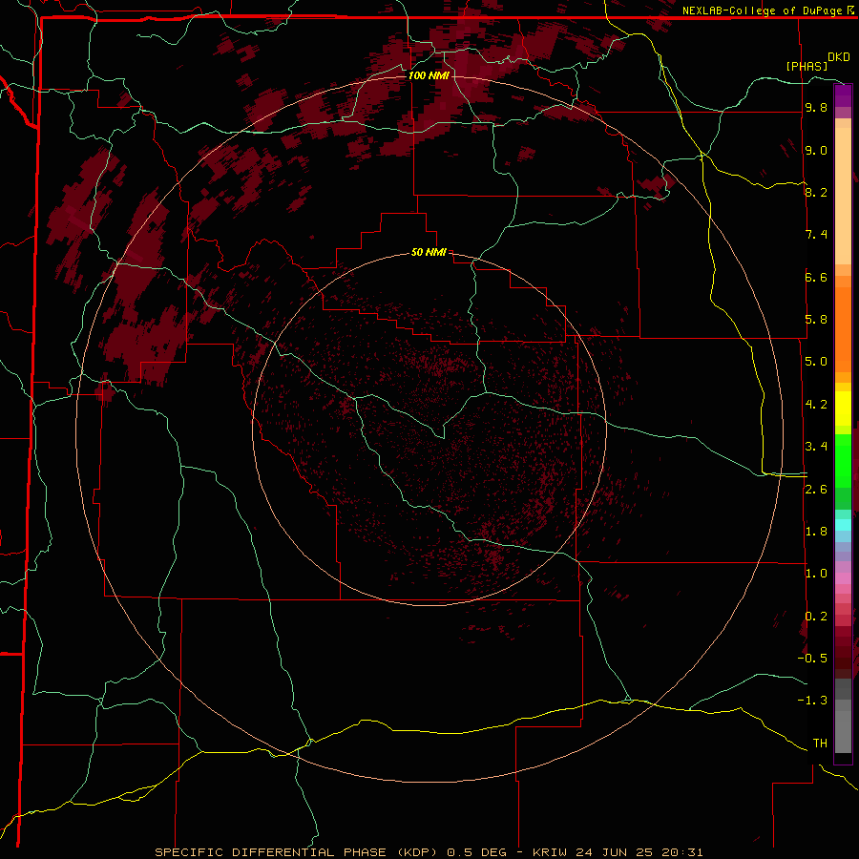859x859 pixels.
Task: Click the 3.4 value on color scale
Action: point(816,447)
